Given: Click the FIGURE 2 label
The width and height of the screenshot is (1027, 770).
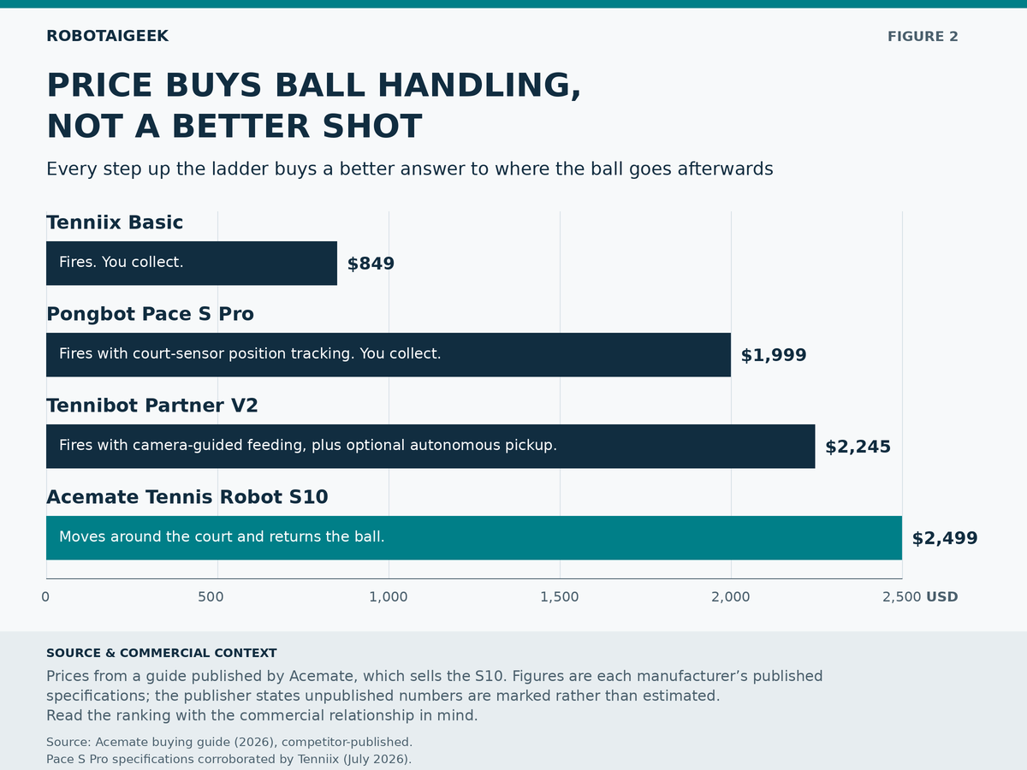Looking at the screenshot, I should coord(923,37).
